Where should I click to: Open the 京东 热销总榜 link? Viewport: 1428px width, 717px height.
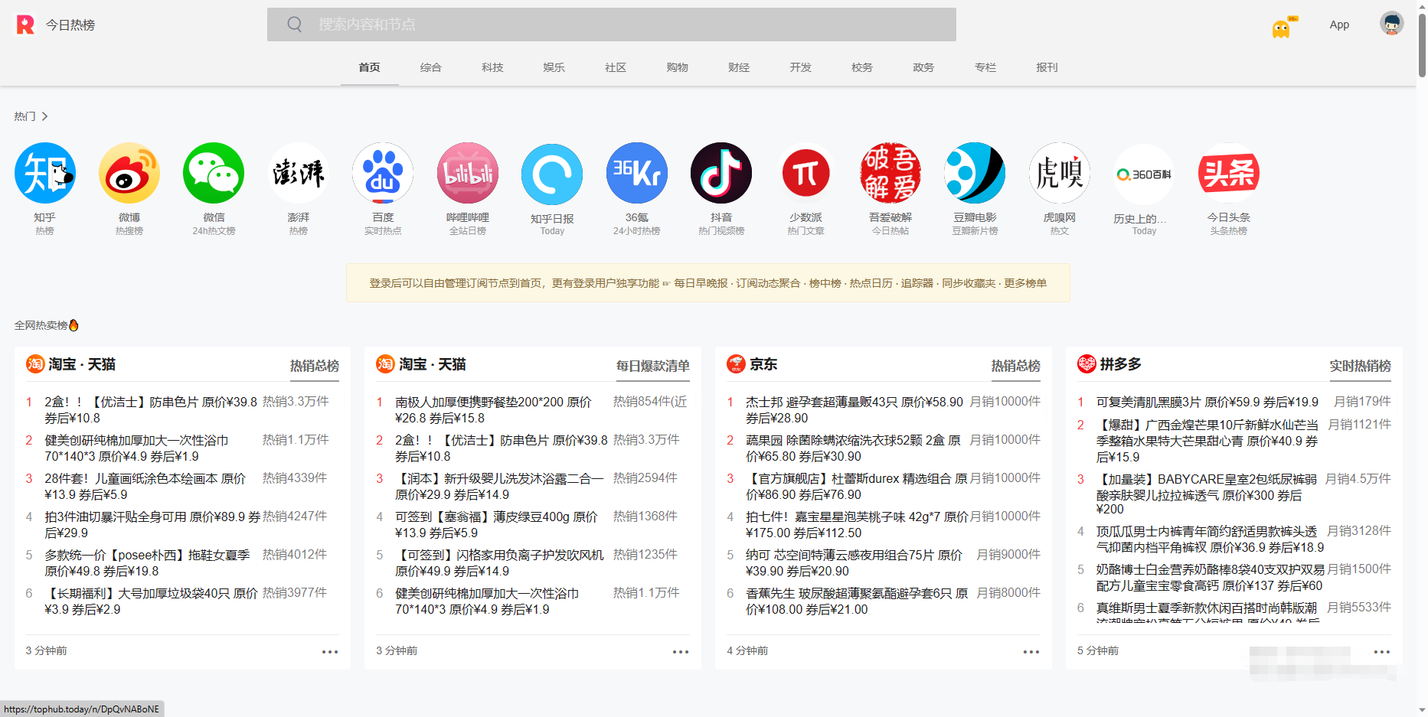tap(1016, 366)
